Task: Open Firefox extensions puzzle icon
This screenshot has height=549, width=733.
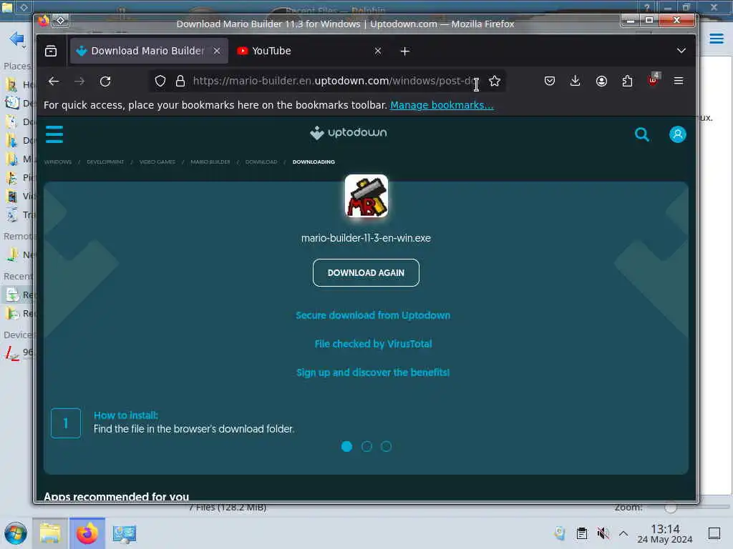Action: [x=627, y=81]
